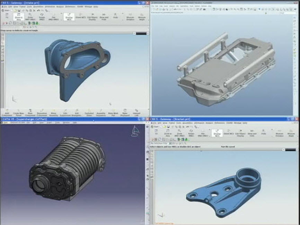300x225 pixels.
Task: Click Save icon in Bracket.prt window
Action: (168, 127)
